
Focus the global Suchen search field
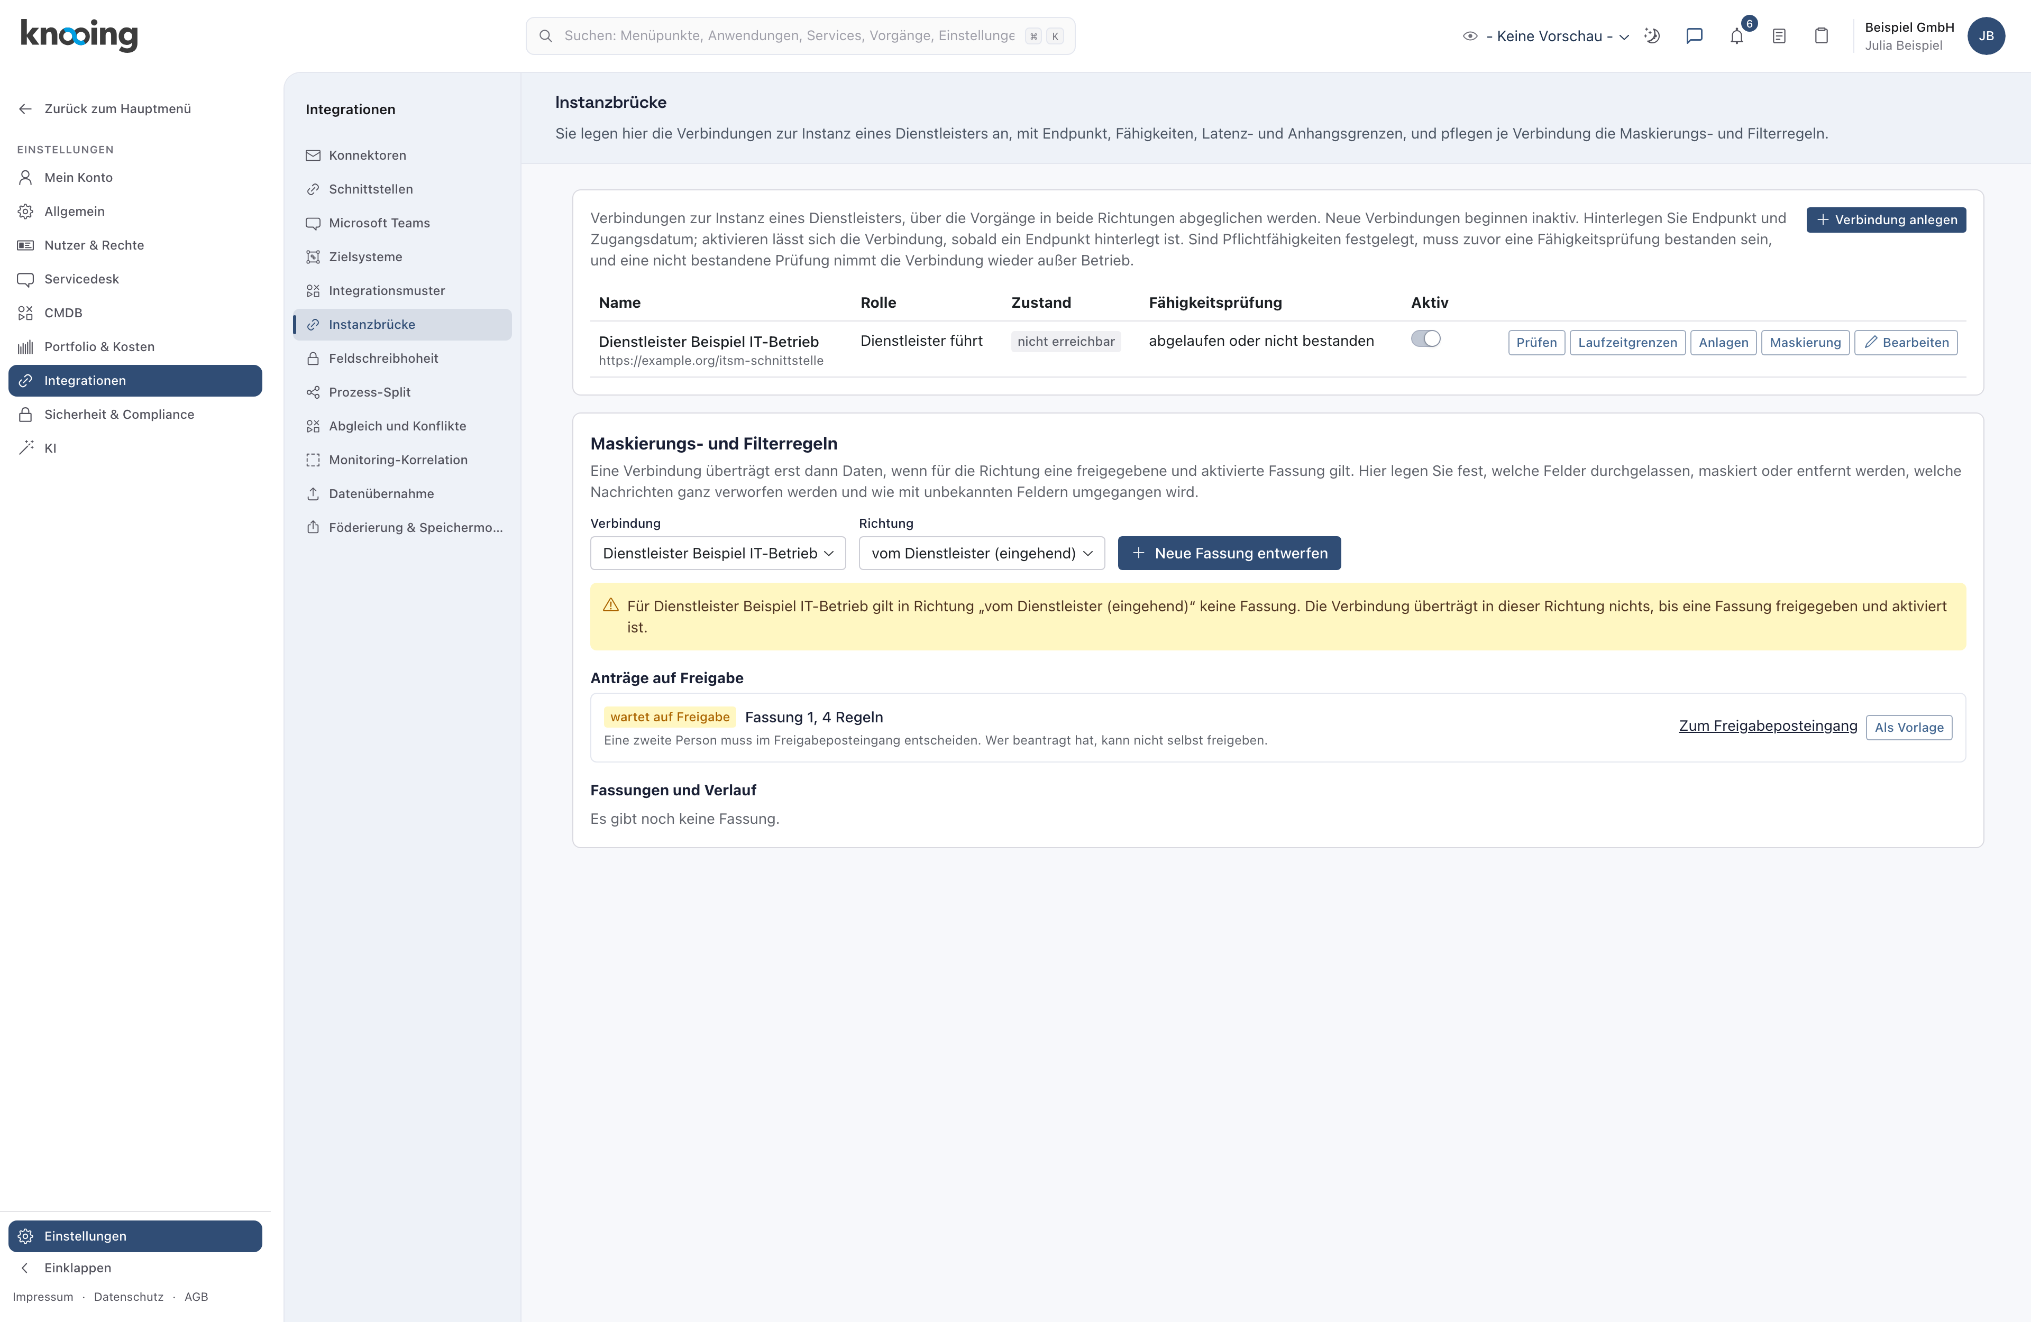800,36
